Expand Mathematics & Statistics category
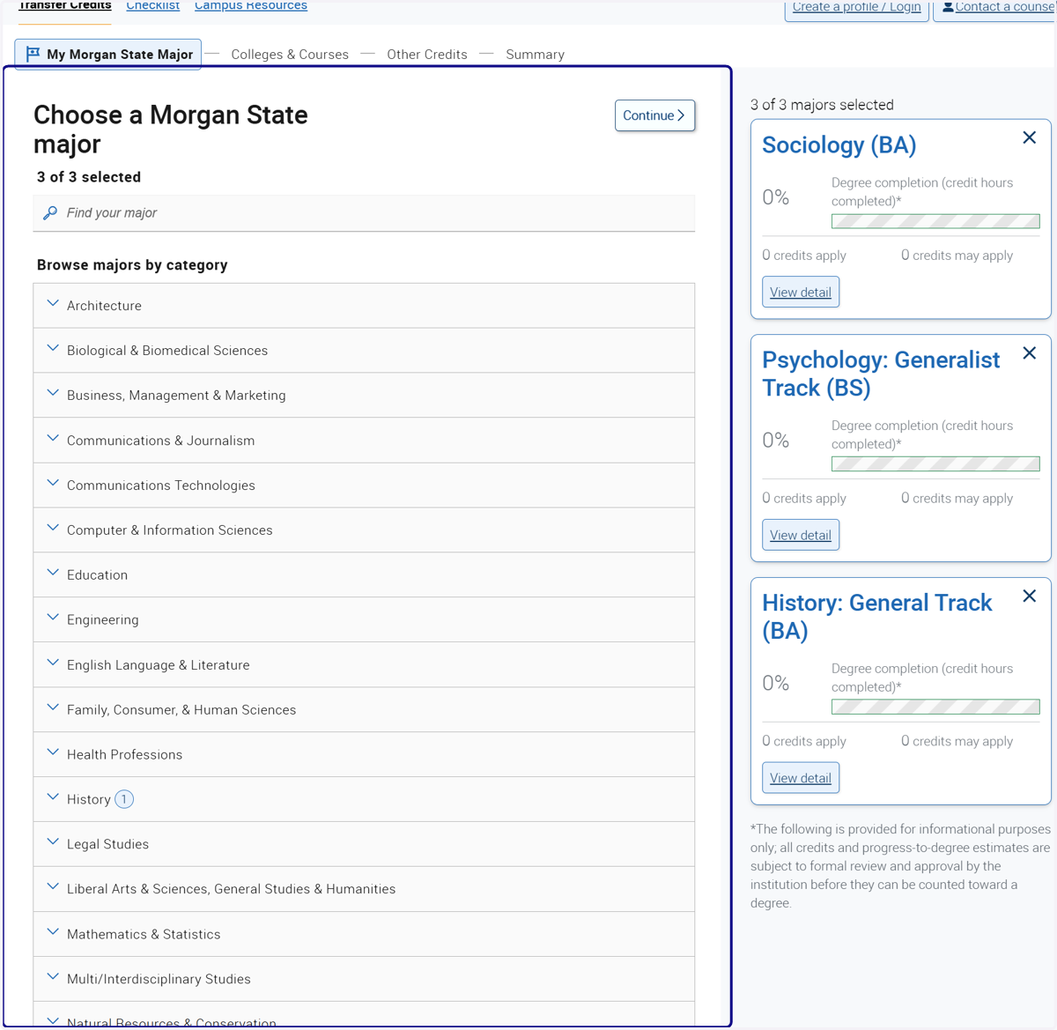 (364, 934)
